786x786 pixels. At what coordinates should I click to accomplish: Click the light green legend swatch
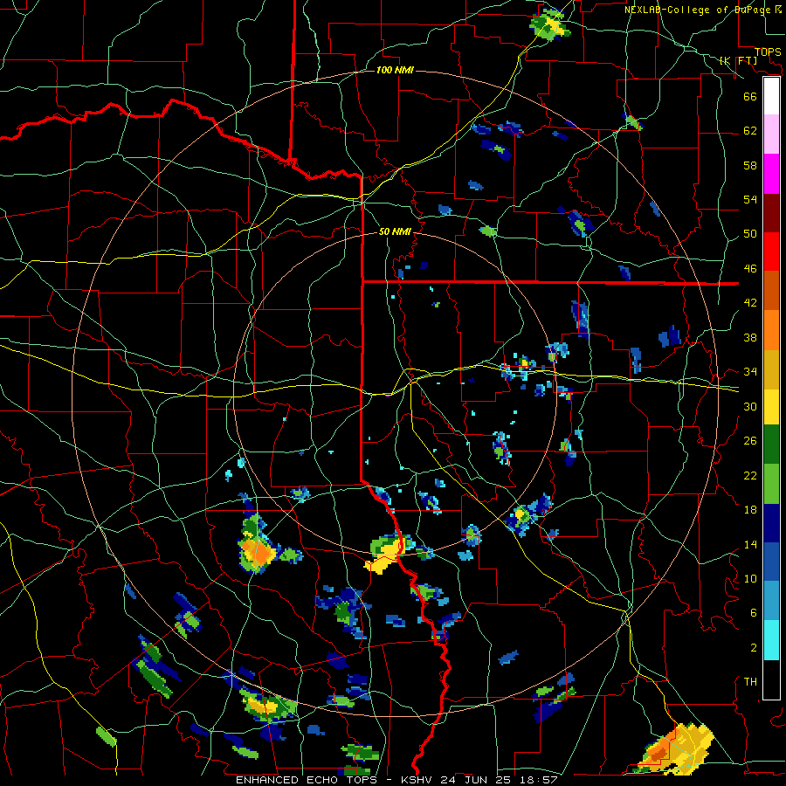(771, 483)
